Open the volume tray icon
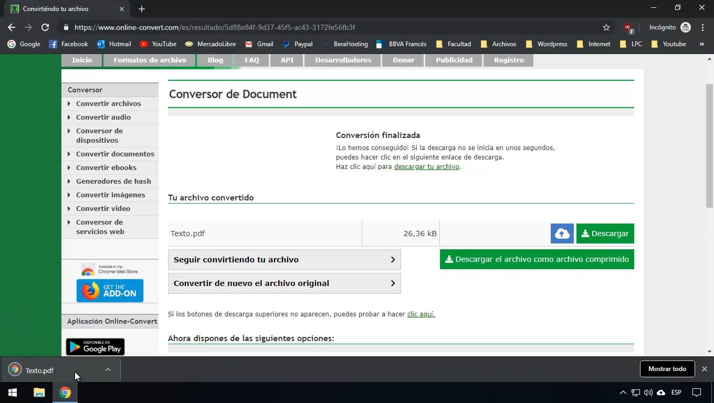Screen dimensions: 714x403 (x=648, y=393)
